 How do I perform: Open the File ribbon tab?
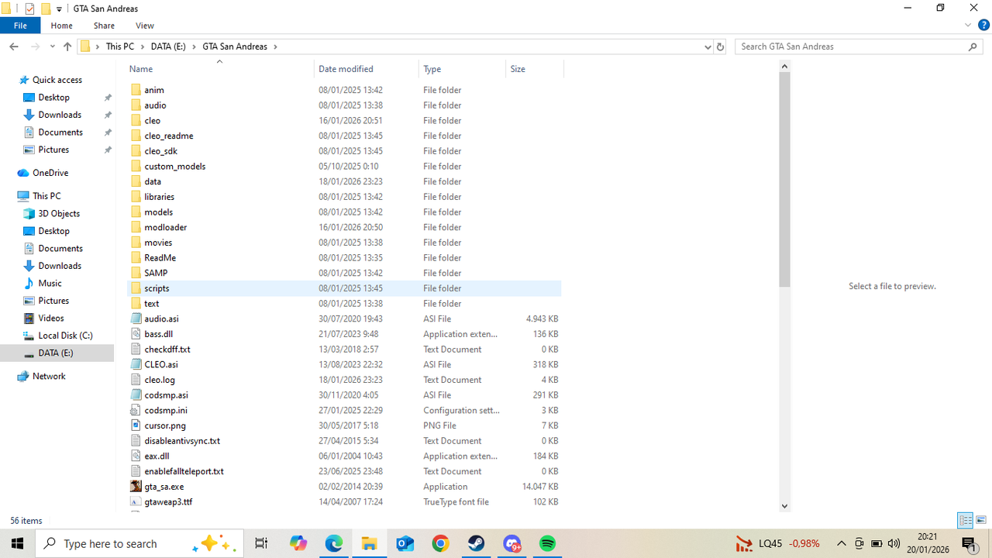coord(20,26)
